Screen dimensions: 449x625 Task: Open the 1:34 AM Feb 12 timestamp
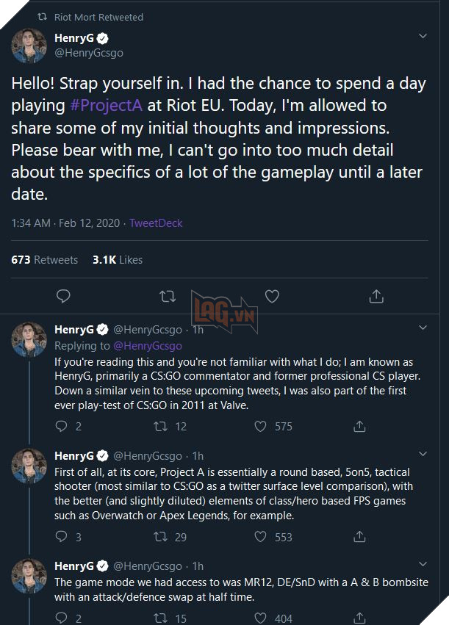click(66, 223)
